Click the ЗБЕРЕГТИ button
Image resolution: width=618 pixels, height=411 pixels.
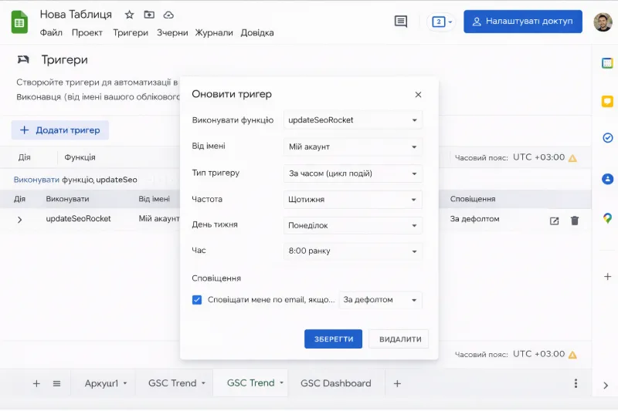333,339
